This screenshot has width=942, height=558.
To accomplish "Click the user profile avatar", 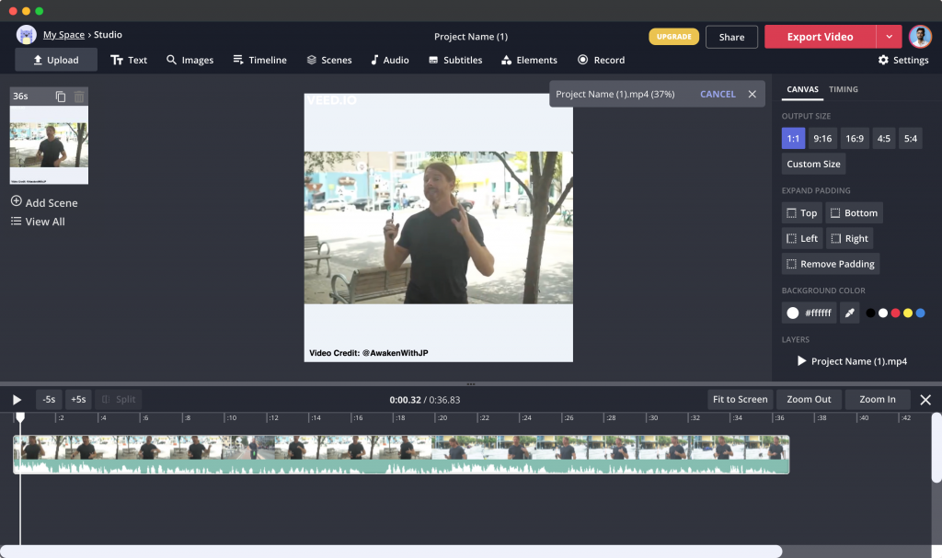I will pos(920,37).
